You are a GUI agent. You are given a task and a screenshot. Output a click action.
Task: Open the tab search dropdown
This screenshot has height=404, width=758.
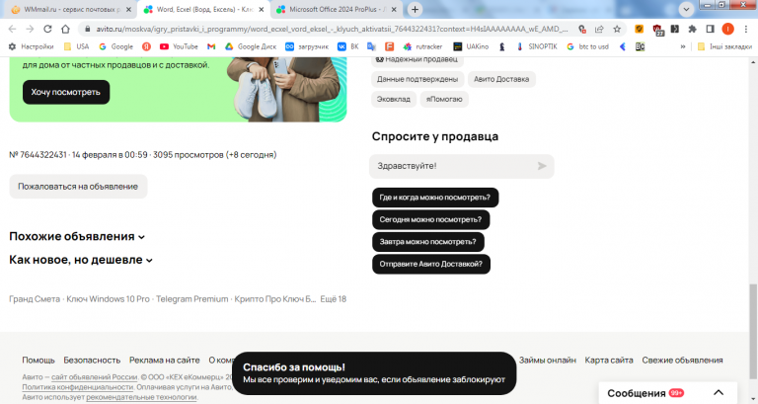[686, 9]
